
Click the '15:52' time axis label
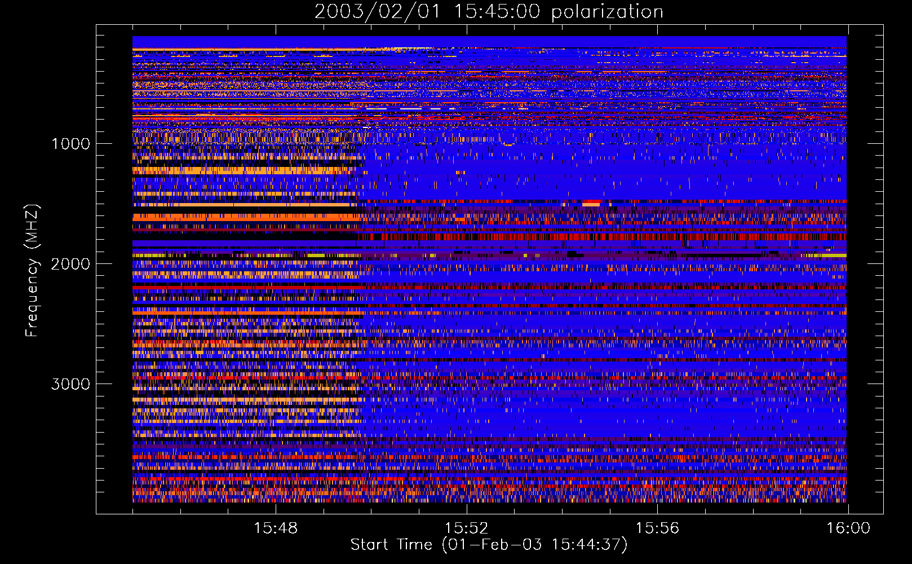point(467,528)
